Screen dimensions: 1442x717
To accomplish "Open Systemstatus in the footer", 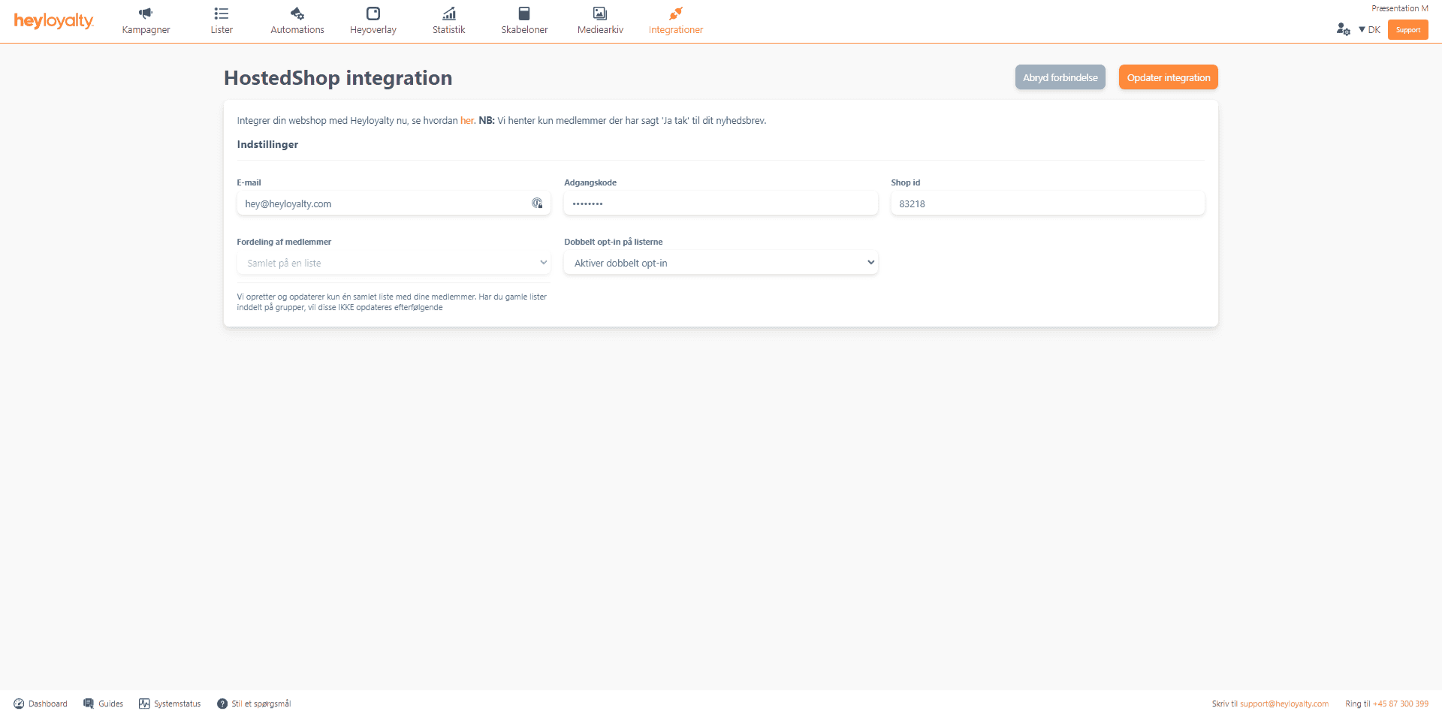I will (x=170, y=703).
